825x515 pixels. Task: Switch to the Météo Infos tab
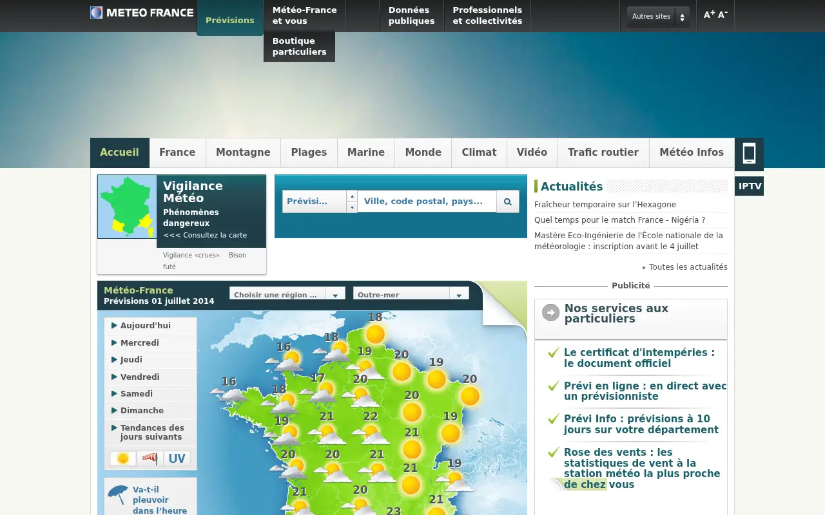[x=692, y=153]
